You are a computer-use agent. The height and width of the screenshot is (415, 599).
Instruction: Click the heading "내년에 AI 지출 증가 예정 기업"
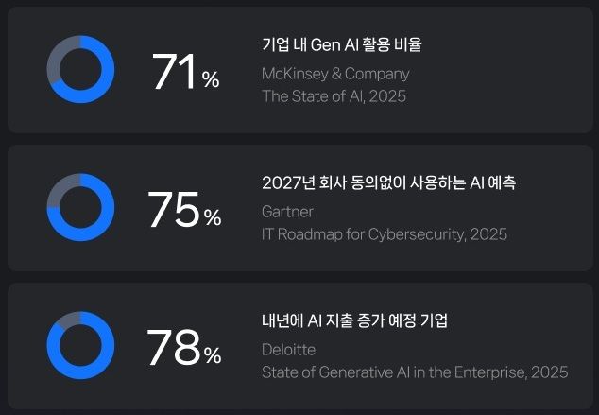pyautogui.click(x=354, y=320)
